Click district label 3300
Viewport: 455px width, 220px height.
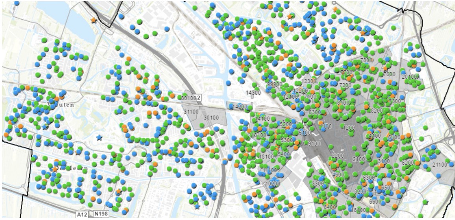(x=318, y=183)
